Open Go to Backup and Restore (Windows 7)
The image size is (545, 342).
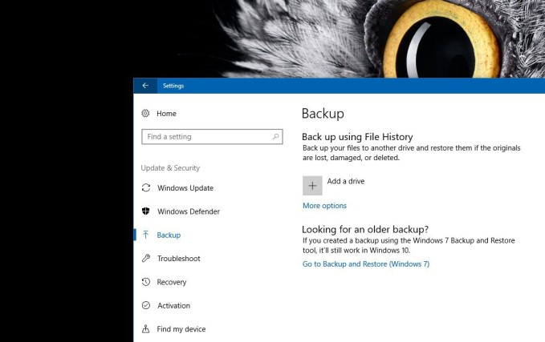point(366,264)
